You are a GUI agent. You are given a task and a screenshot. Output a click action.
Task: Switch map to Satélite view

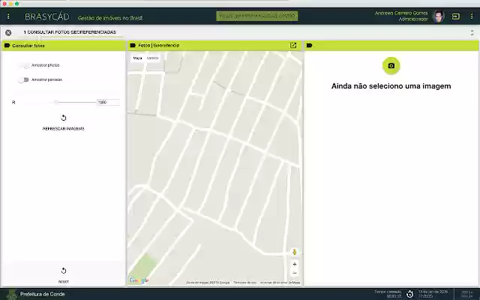152,58
